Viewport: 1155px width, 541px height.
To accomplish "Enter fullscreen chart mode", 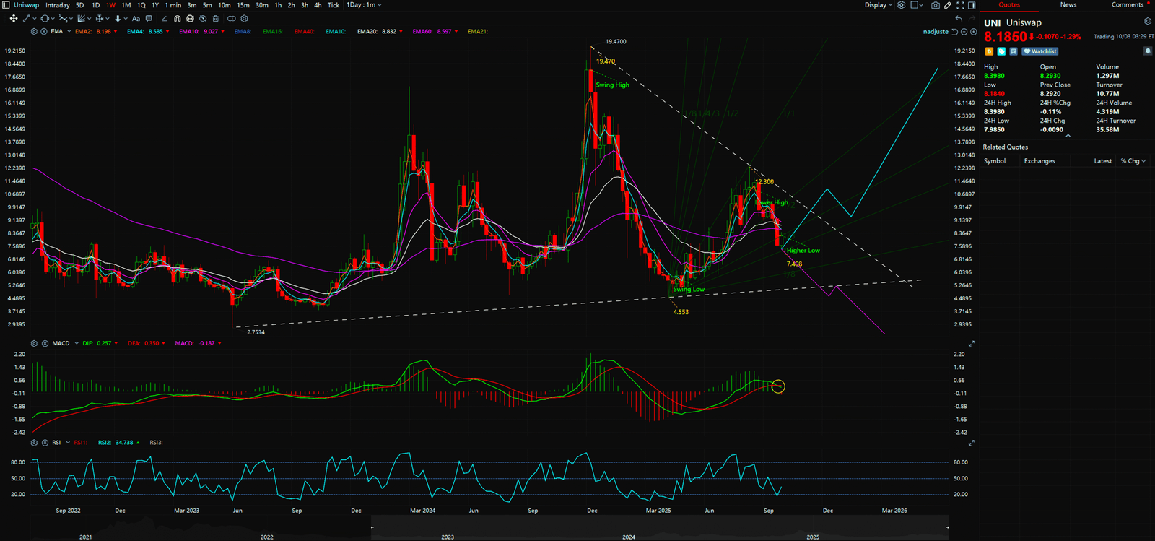I will (960, 5).
